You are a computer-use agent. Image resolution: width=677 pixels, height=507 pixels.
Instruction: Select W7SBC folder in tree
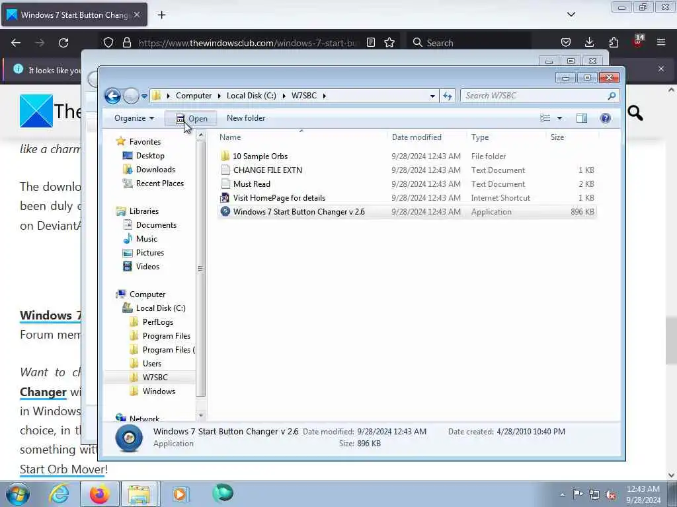155,377
